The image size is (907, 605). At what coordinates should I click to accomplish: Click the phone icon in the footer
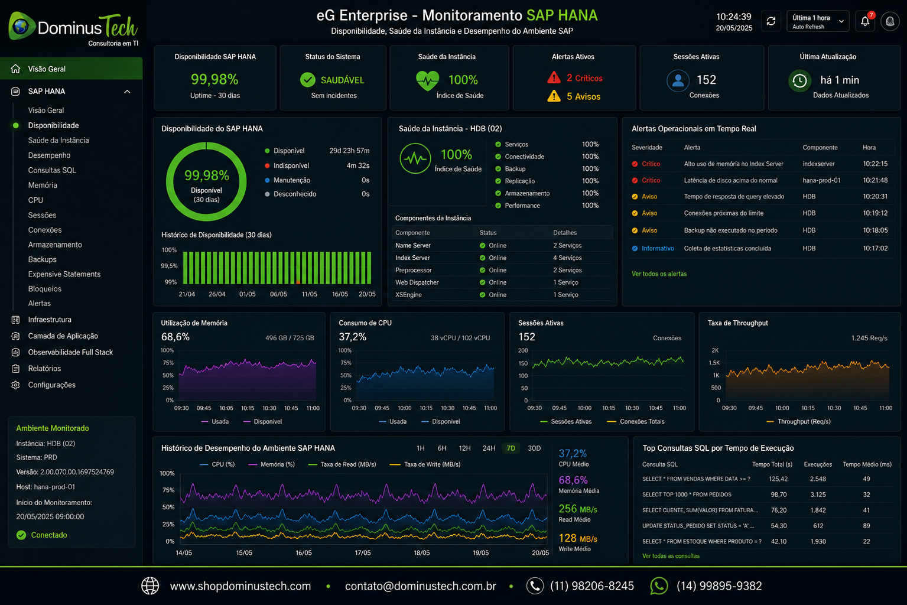click(535, 586)
